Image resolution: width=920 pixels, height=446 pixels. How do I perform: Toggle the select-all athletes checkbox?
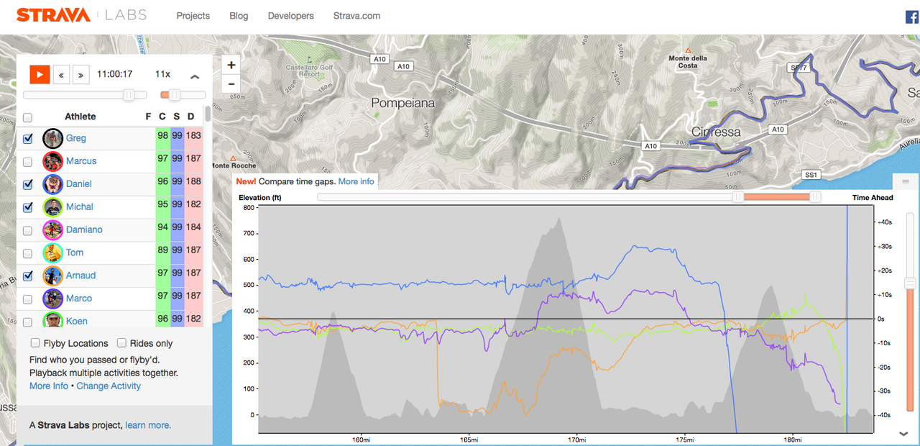[x=27, y=117]
